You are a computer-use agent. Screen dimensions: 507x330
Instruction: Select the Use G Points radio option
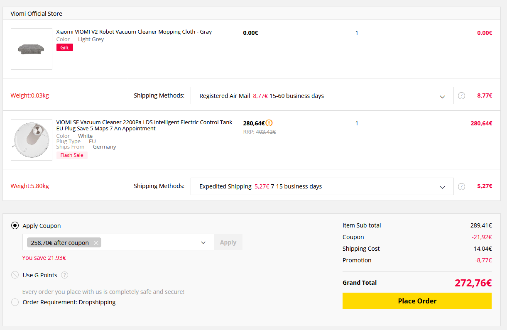[15, 275]
